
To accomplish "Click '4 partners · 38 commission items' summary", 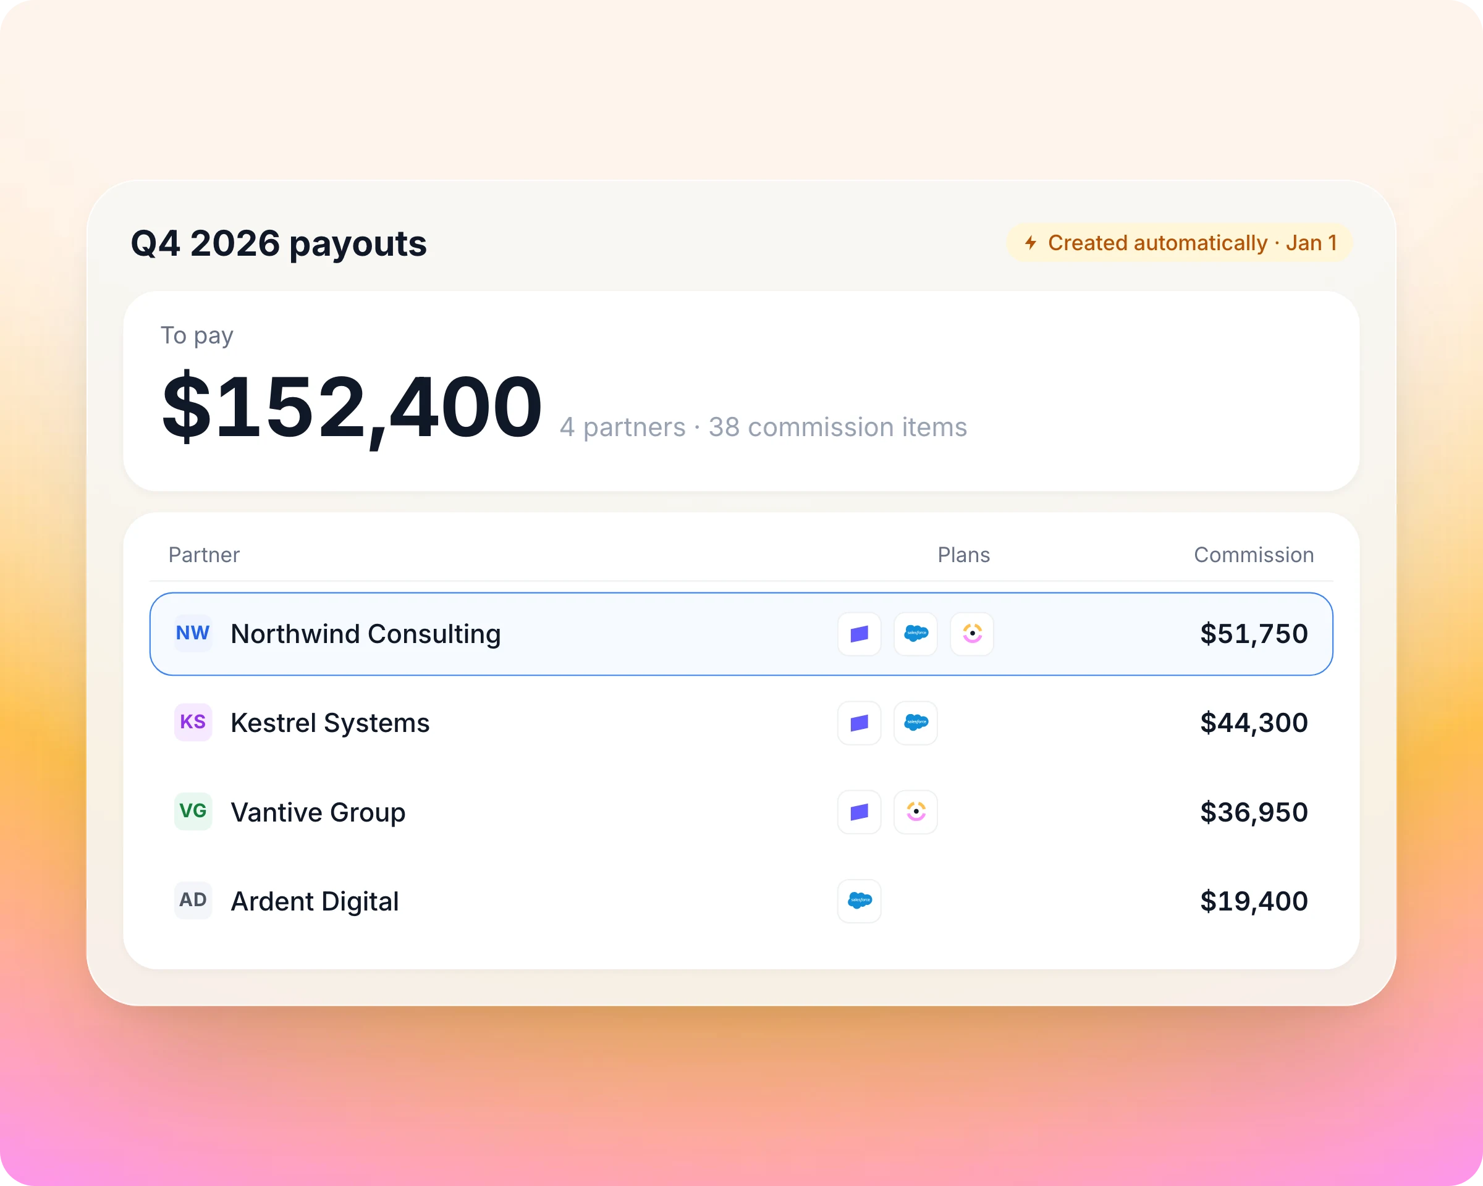I will coord(764,427).
